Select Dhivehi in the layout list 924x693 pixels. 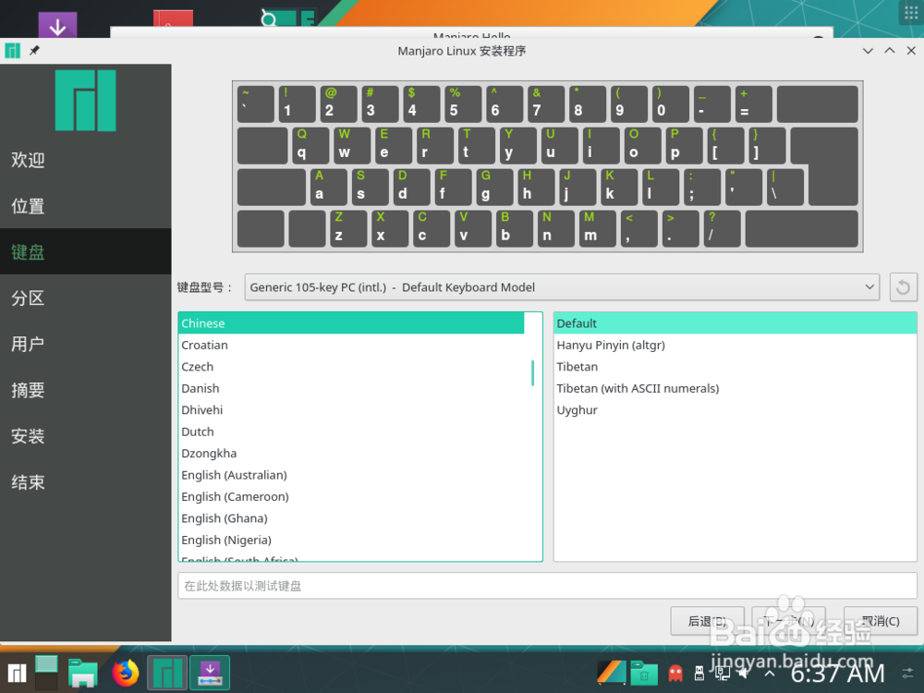(350, 410)
